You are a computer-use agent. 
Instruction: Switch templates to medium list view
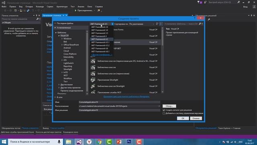click(161, 24)
